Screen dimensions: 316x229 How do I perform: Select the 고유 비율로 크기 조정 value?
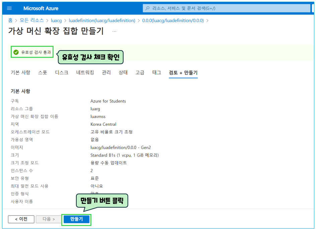pos(111,132)
